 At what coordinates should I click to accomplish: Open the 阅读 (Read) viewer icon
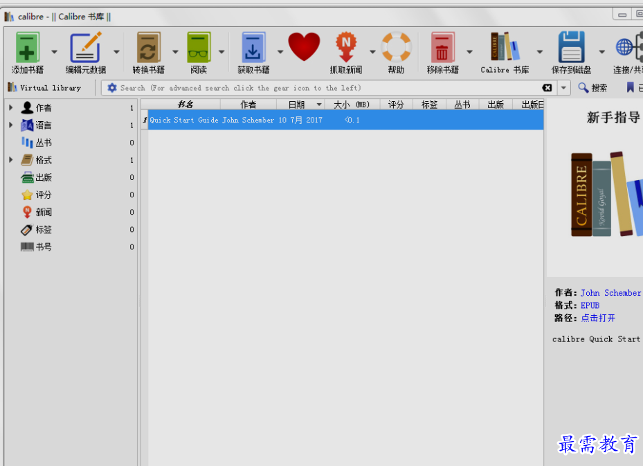[x=199, y=48]
